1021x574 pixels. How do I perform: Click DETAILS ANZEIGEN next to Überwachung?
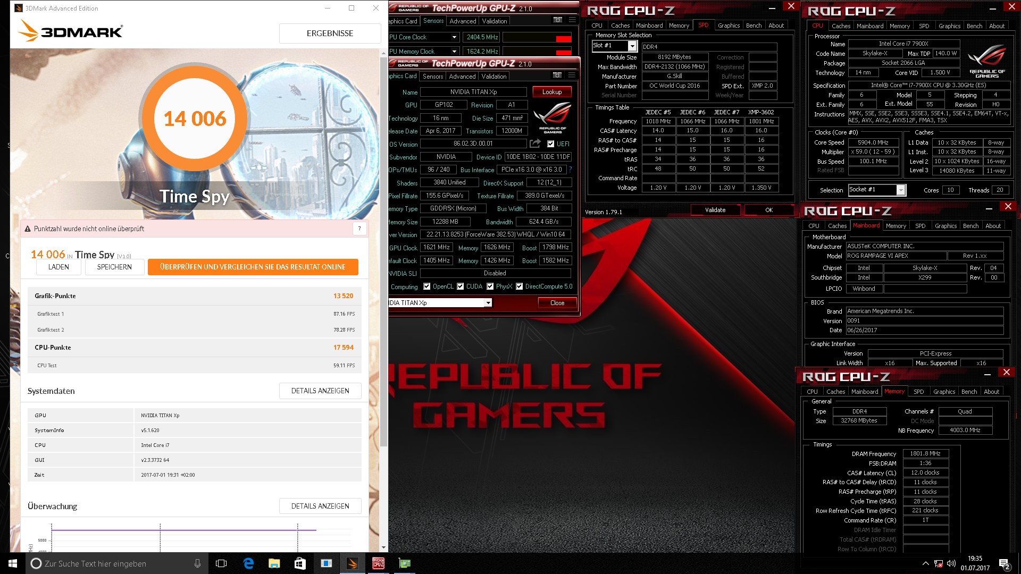(320, 506)
